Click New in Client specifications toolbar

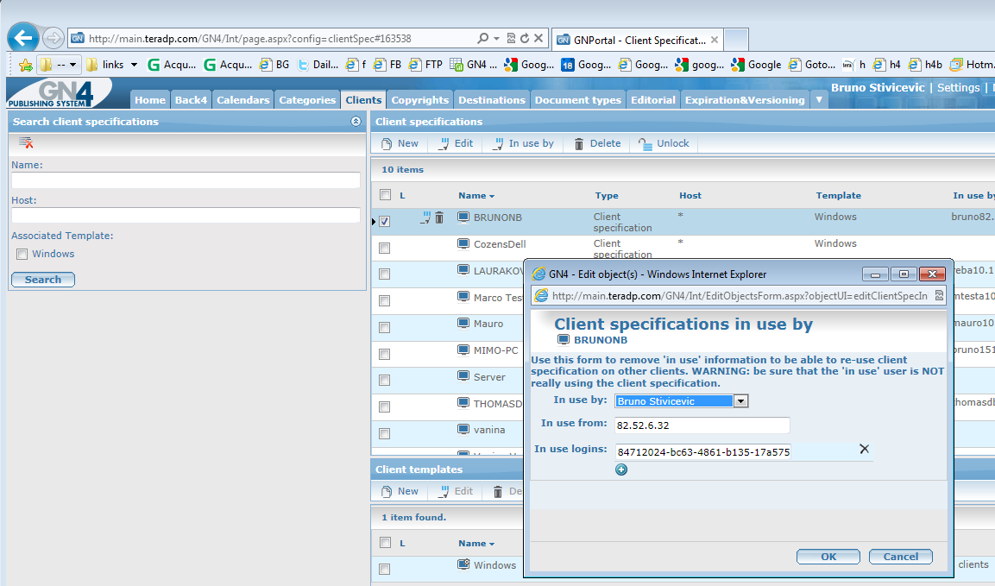pyautogui.click(x=400, y=143)
